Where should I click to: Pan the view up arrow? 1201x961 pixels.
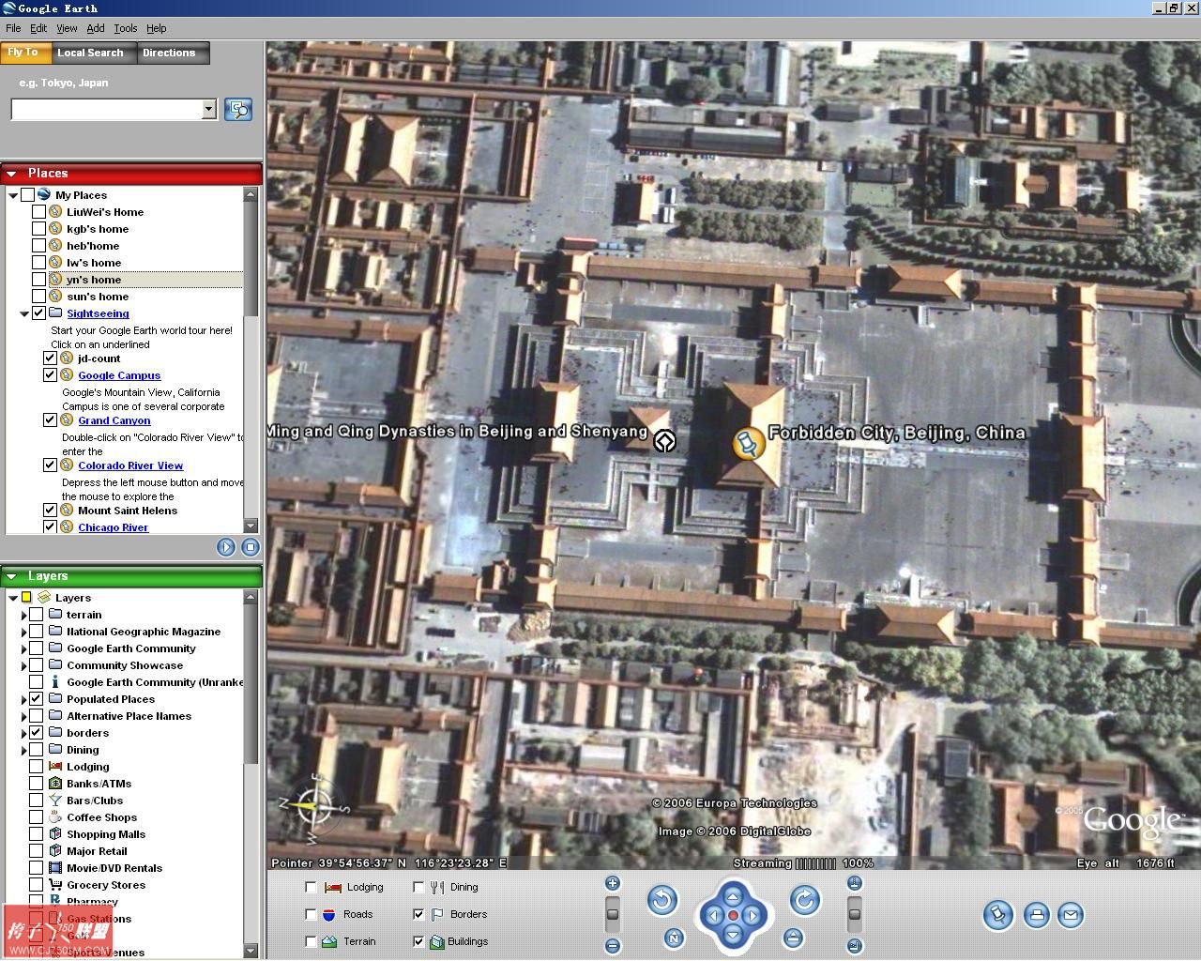click(x=733, y=895)
